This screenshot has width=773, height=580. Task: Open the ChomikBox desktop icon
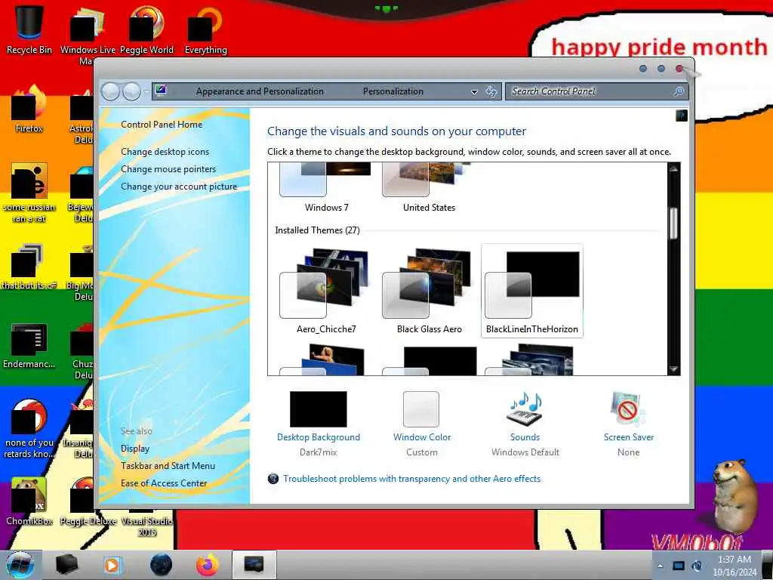[x=29, y=501]
